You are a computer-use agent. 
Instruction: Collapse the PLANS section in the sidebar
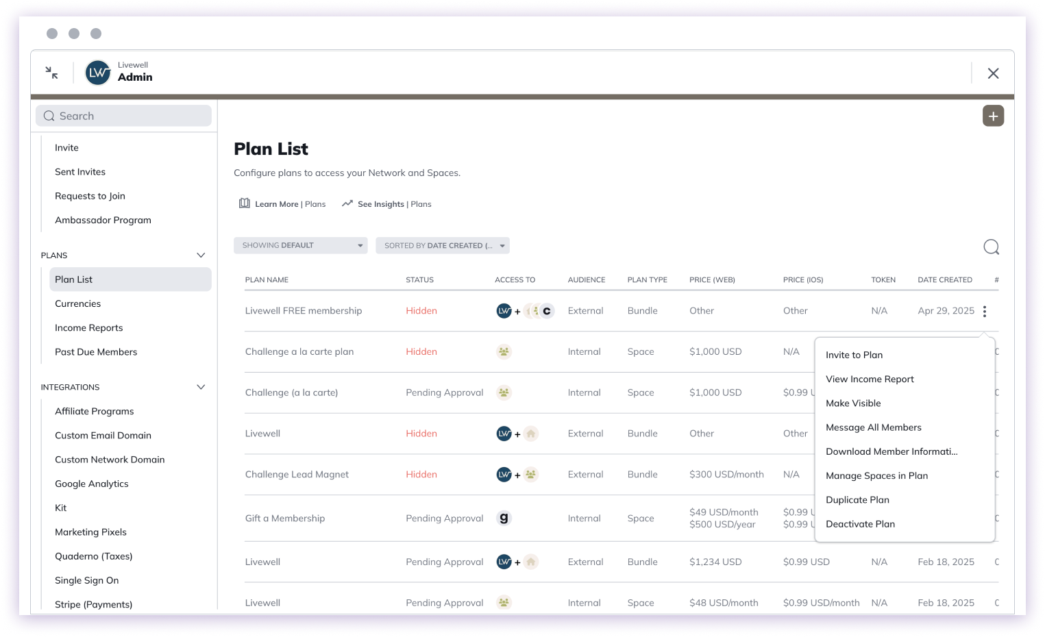[x=201, y=255]
